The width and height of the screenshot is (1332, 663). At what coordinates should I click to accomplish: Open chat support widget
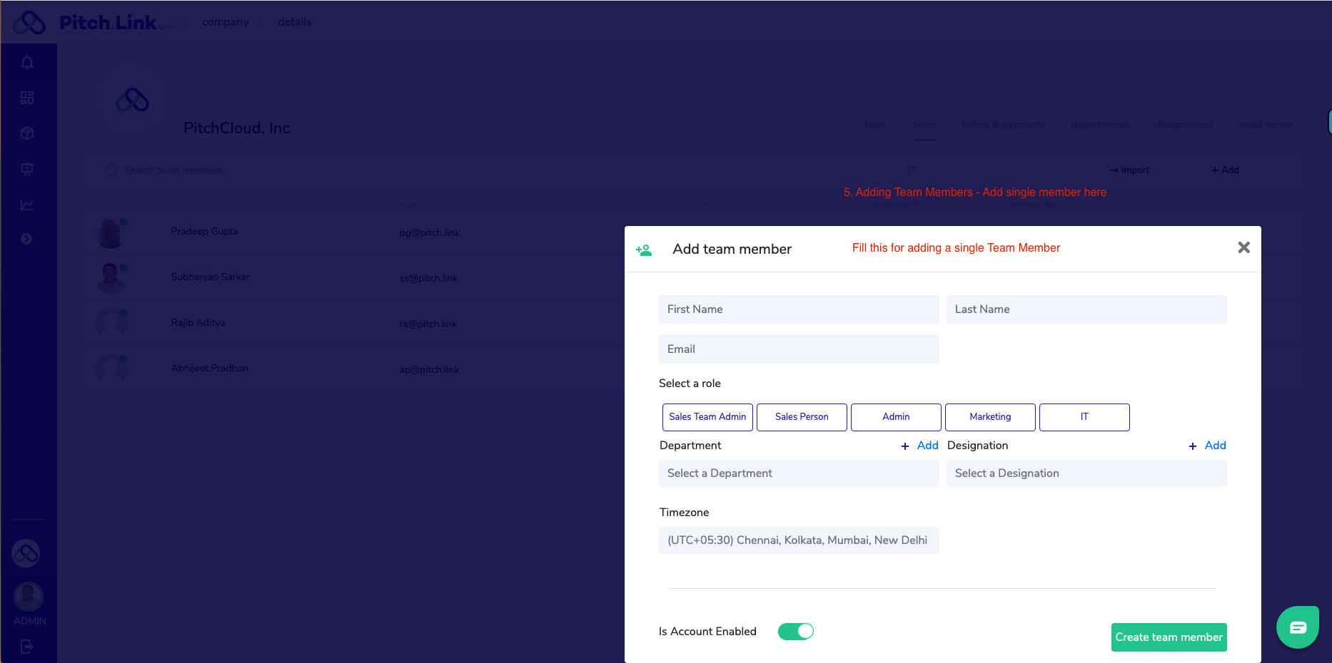click(1298, 627)
